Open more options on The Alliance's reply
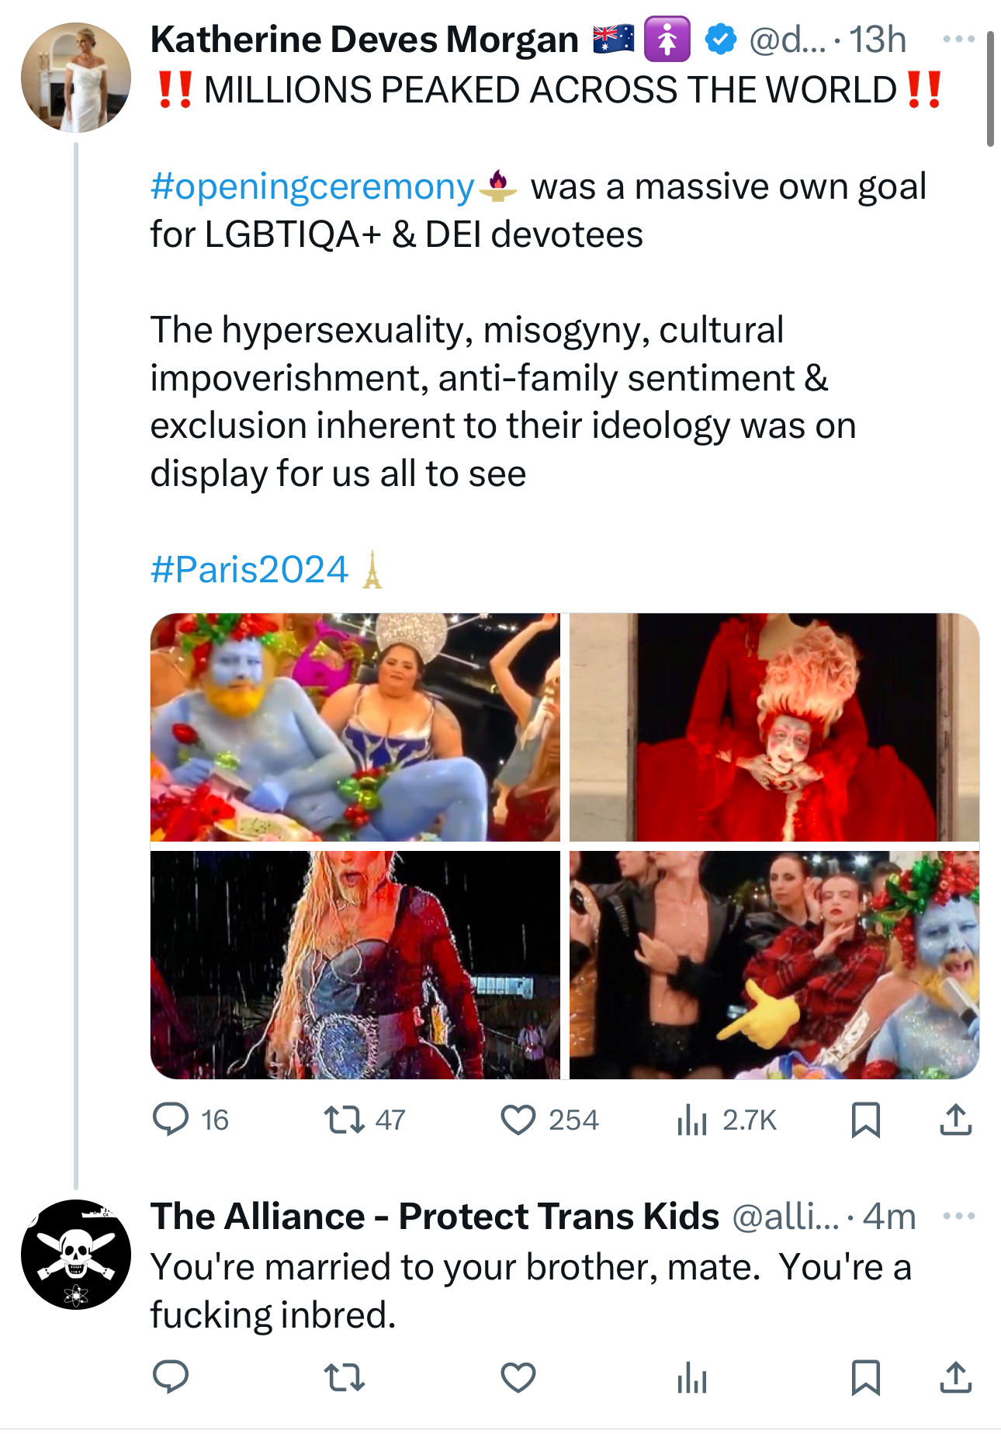This screenshot has width=1001, height=1434. coord(959,1216)
